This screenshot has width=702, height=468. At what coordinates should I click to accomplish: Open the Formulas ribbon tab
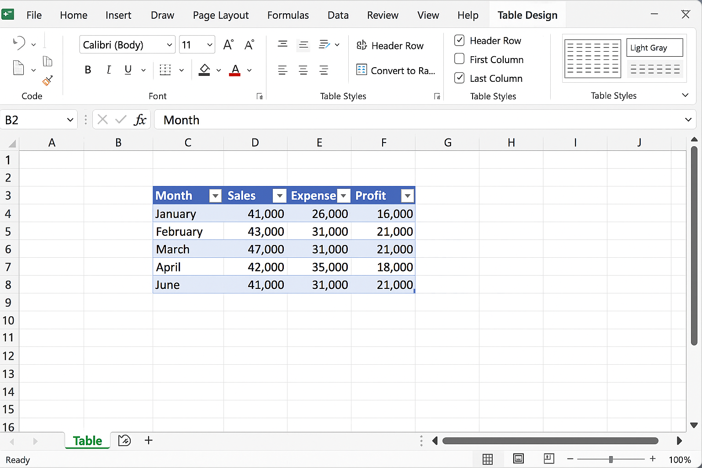pyautogui.click(x=288, y=15)
